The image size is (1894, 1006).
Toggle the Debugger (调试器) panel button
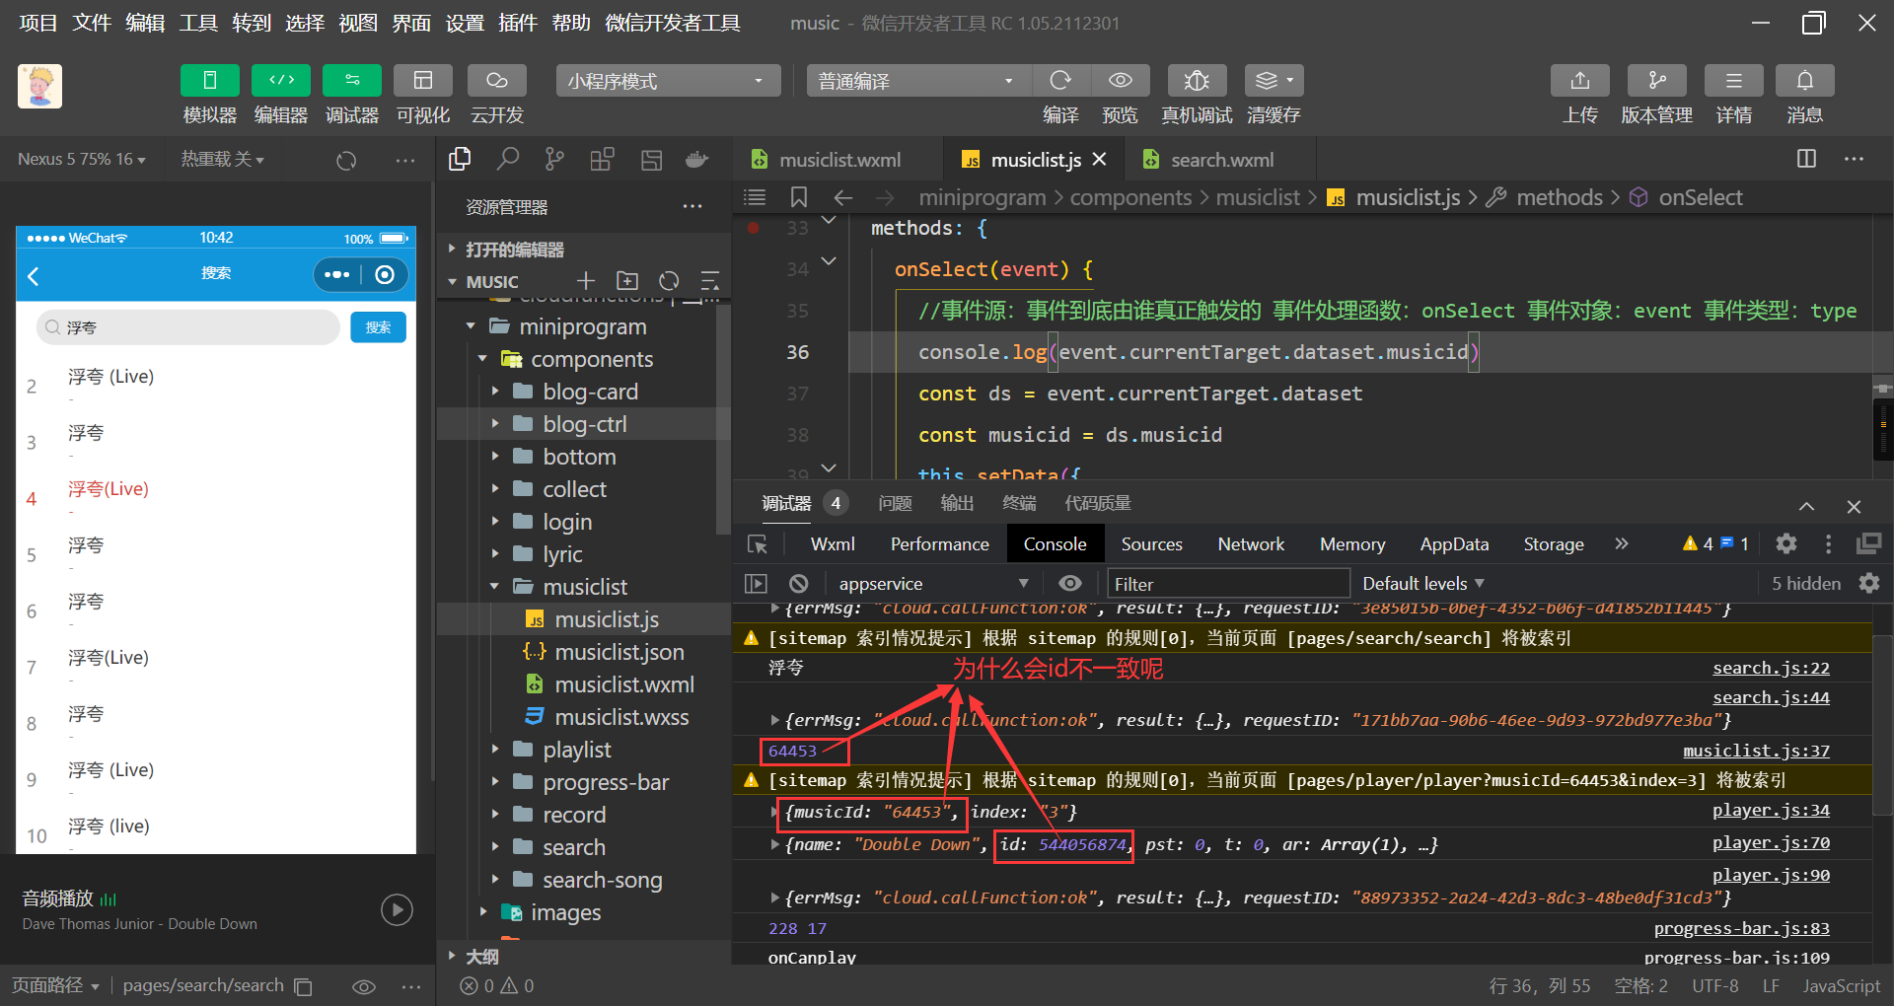click(352, 81)
